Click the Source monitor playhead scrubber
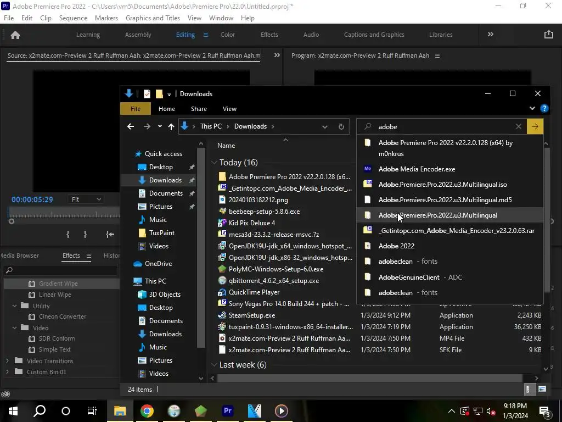Screen dimensions: 562x422 [12, 221]
